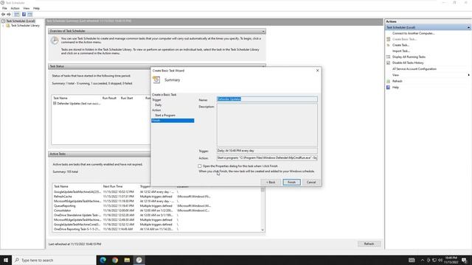Close the Create Basic Task Wizard dialog

tap(317, 71)
